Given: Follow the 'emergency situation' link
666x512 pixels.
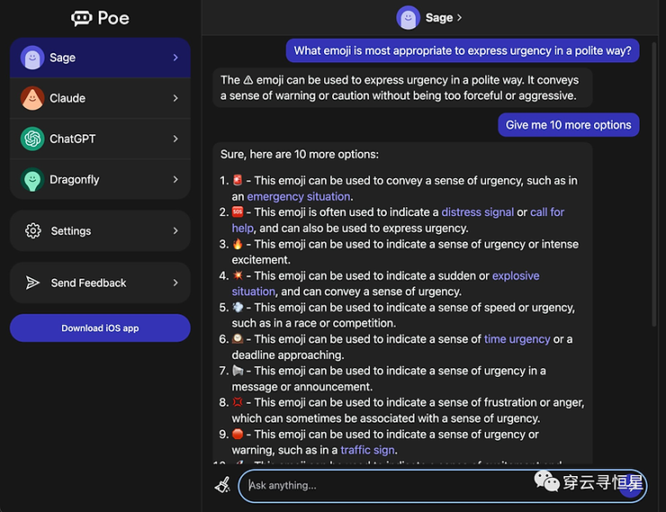Looking at the screenshot, I should [x=299, y=196].
